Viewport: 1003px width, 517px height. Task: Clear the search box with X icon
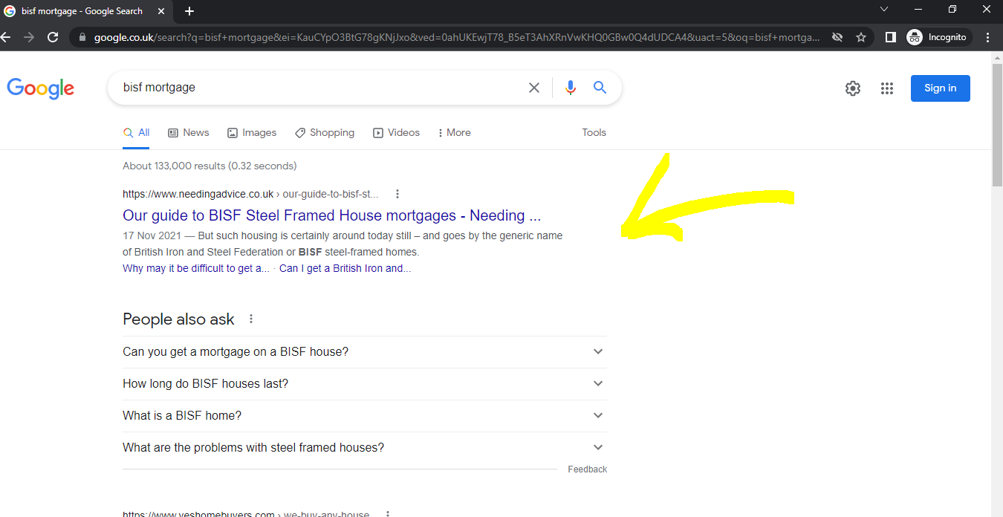click(x=534, y=88)
